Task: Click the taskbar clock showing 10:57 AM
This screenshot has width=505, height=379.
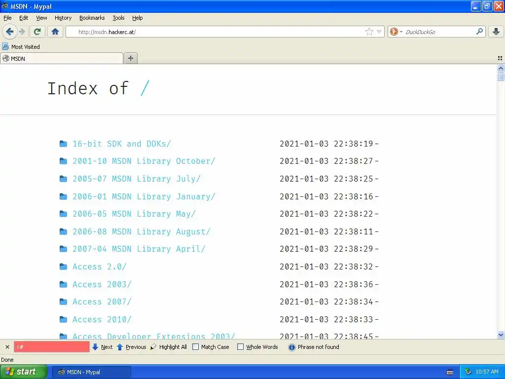Action: point(487,372)
